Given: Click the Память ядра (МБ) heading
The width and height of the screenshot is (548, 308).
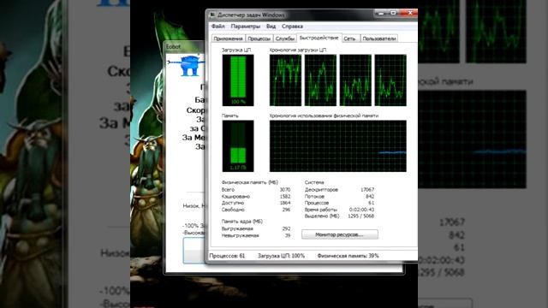Looking at the screenshot, I should click(x=241, y=222).
